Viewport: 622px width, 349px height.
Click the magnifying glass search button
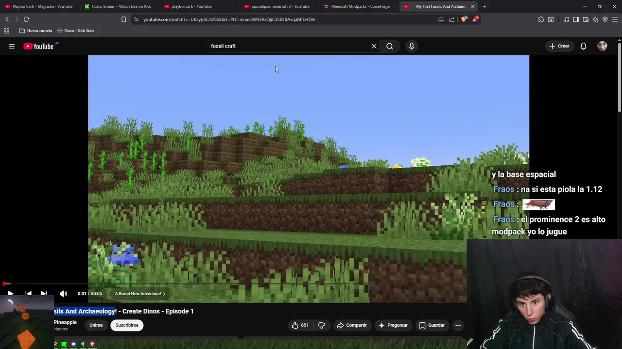click(x=390, y=46)
